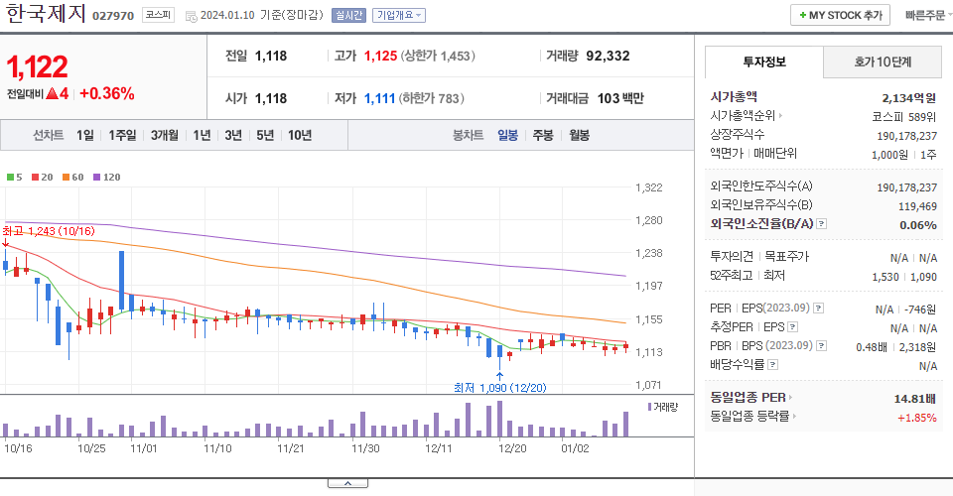Click the 코스피 market badge
Screen dimensions: 953x496
158,15
